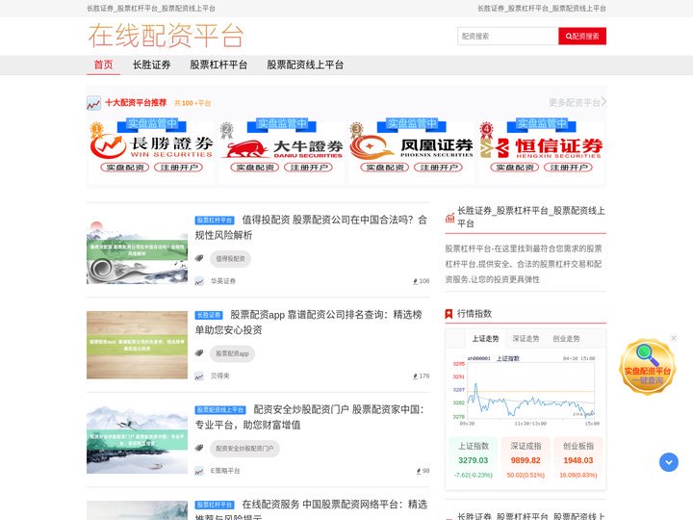693x520 pixels.
Task: Click 注册开户 under 长胜证券
Action: 179,168
